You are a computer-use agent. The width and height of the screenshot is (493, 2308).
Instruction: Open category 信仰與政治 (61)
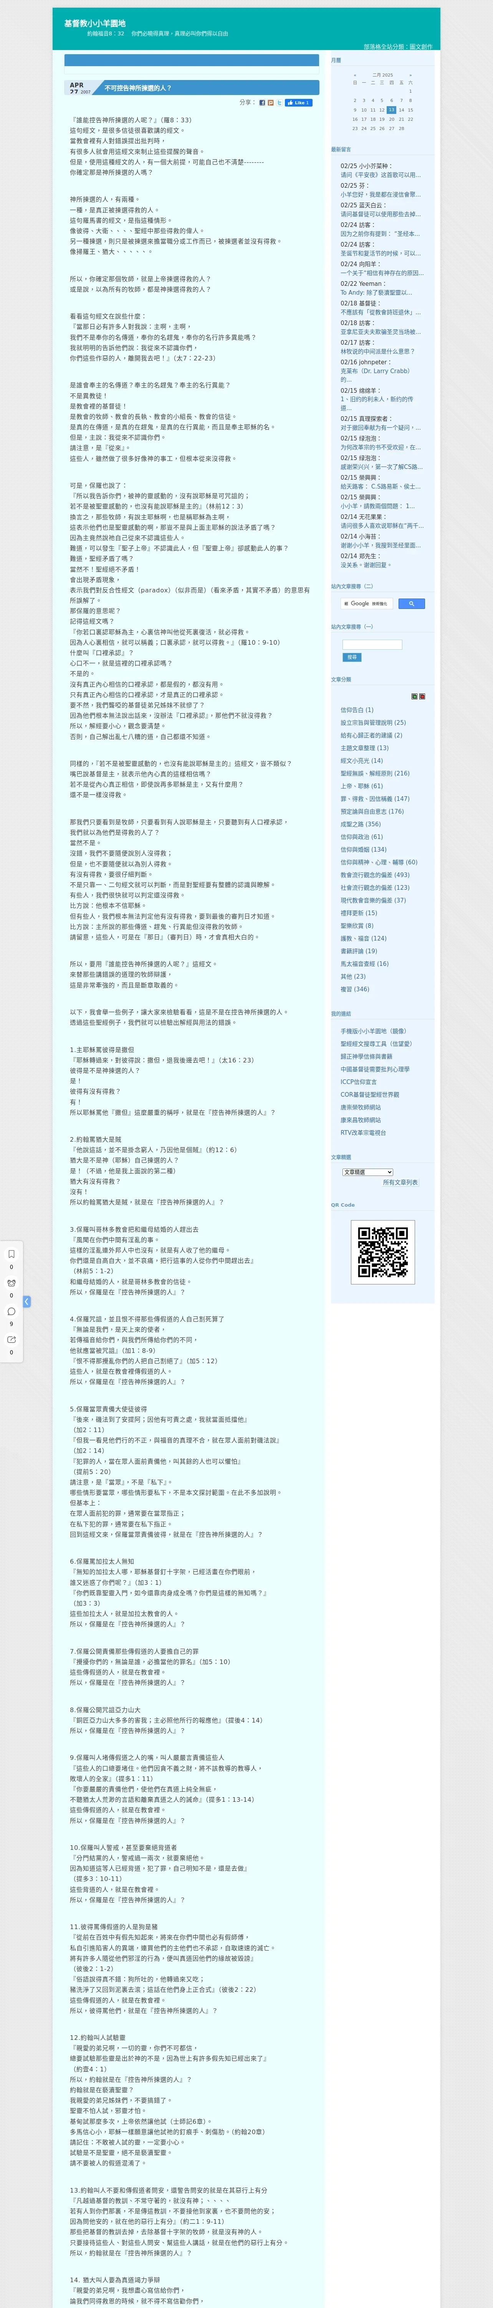click(361, 837)
